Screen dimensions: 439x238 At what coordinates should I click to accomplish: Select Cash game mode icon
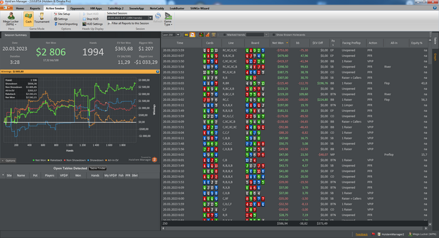(28, 18)
